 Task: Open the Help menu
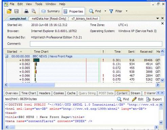coord(62,4)
